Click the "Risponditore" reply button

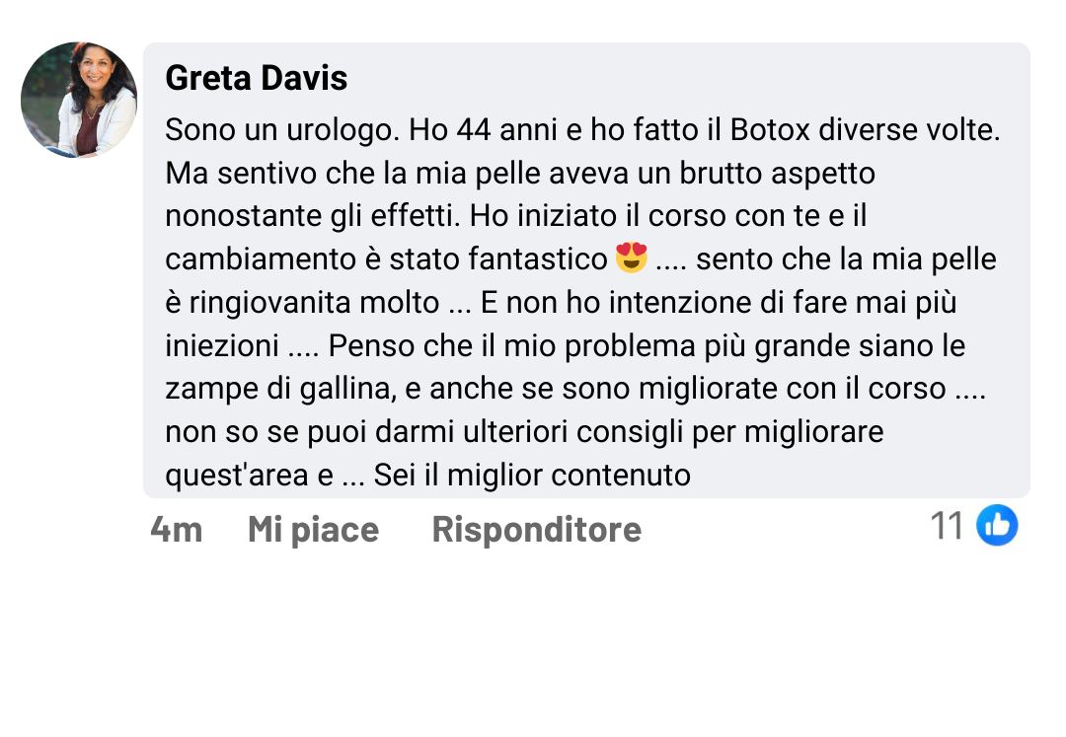point(536,530)
